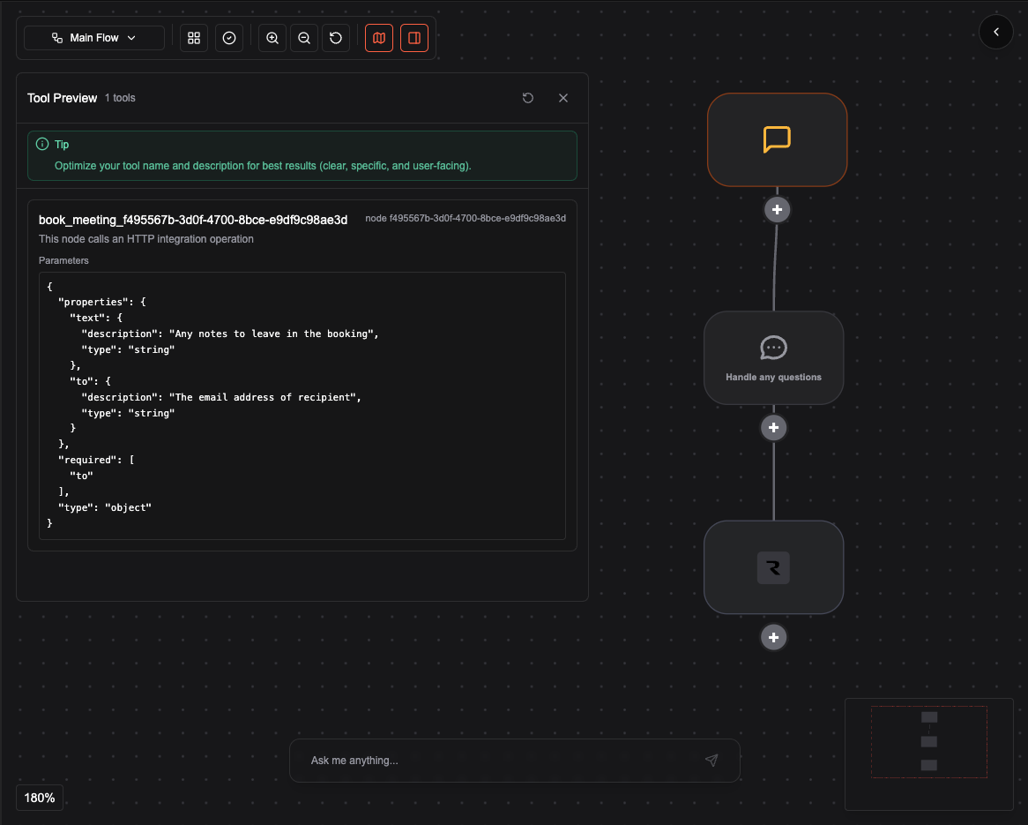Toggle the side panel with the orange panel icon

413,38
